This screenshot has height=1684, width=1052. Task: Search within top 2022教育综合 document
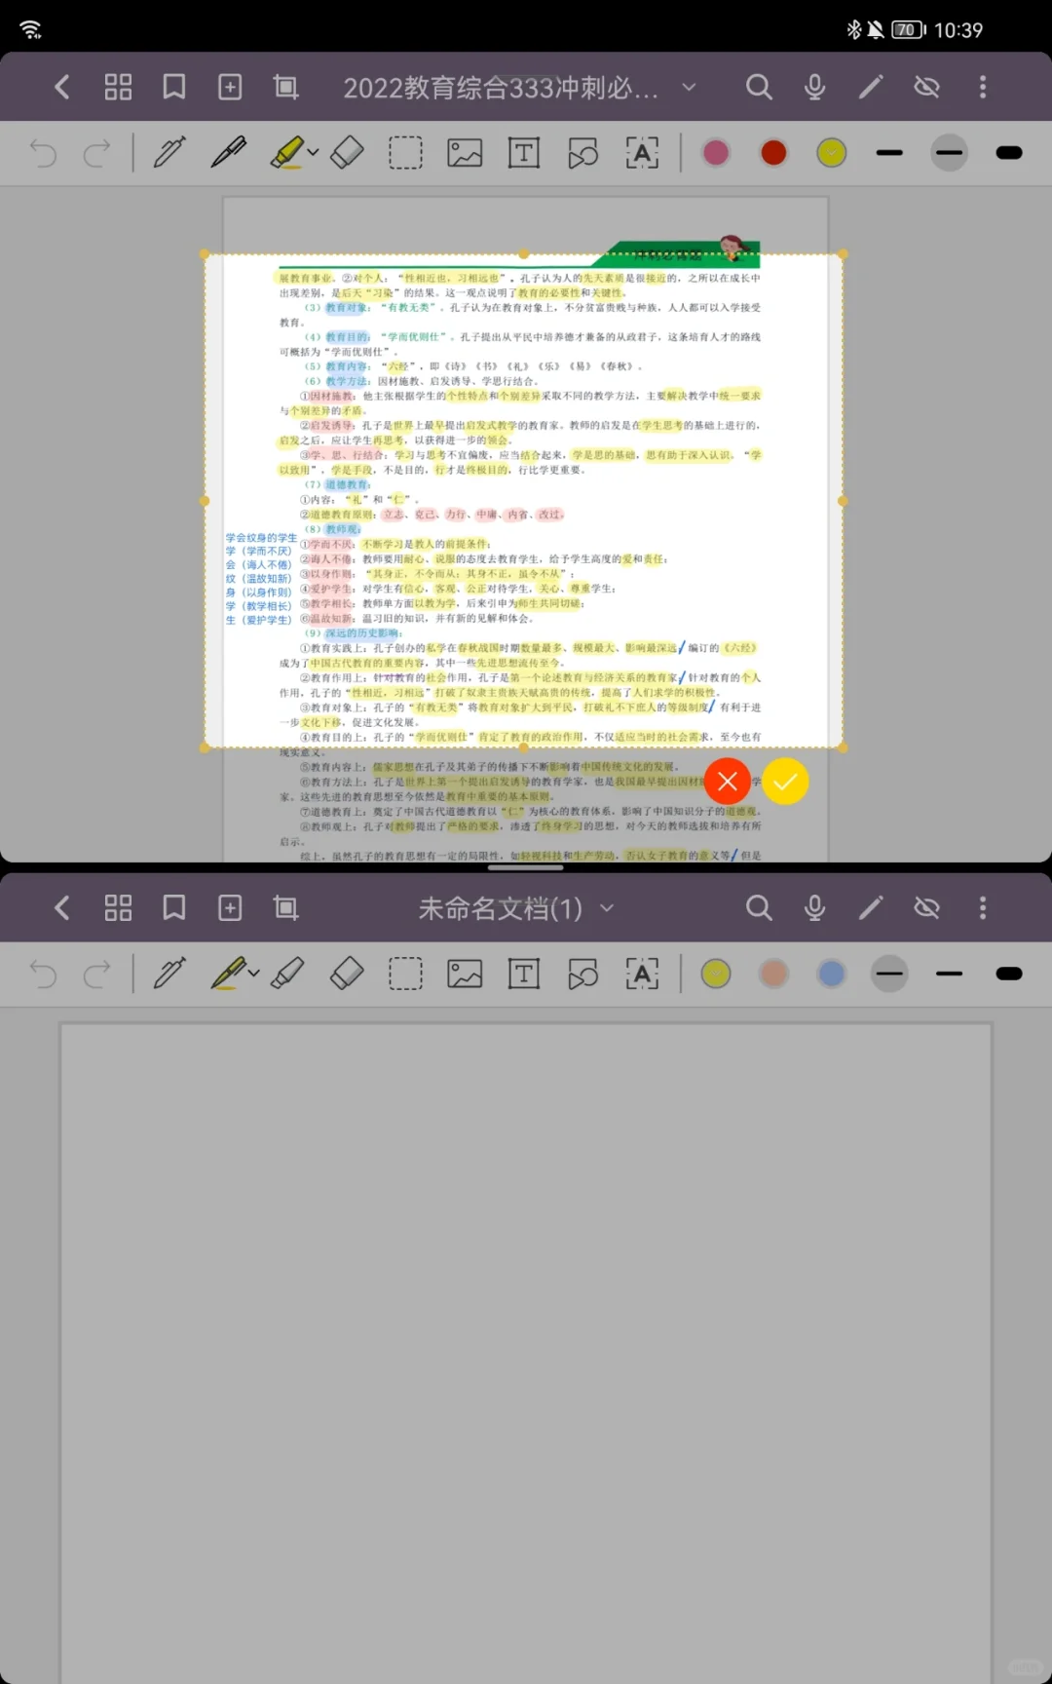click(x=759, y=88)
